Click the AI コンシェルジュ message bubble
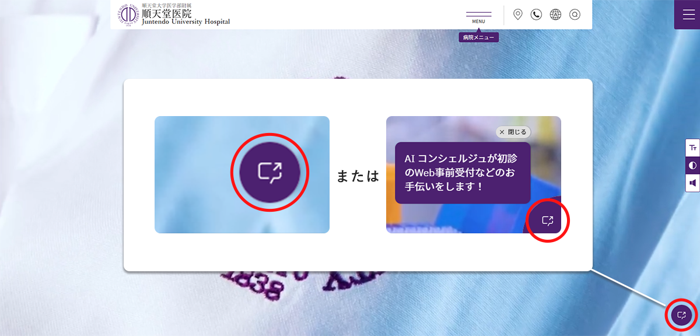 coord(463,173)
